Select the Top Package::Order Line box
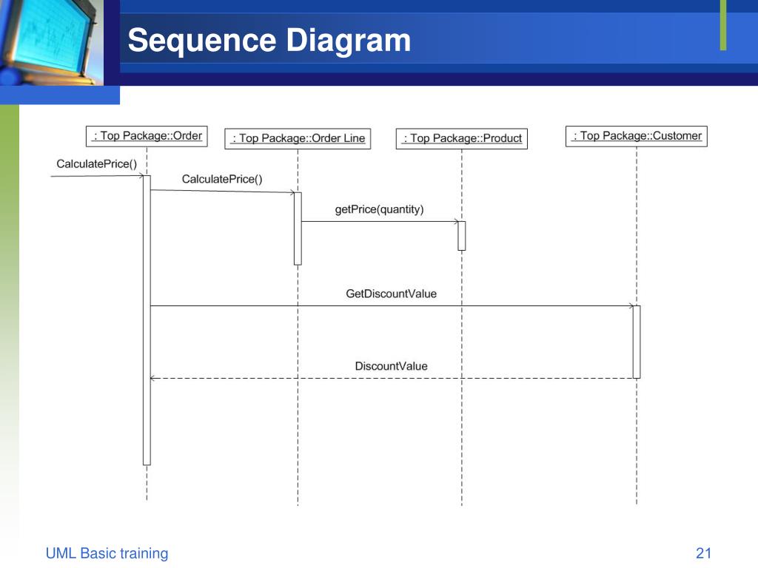Viewport: 758px width, 568px height. click(x=298, y=138)
